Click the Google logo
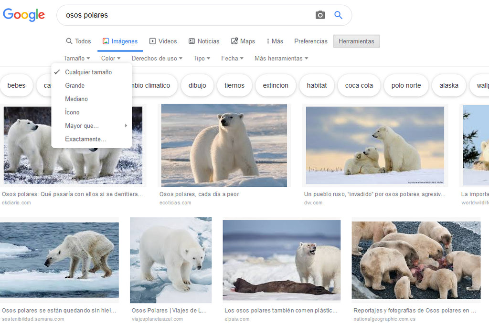 pyautogui.click(x=24, y=15)
